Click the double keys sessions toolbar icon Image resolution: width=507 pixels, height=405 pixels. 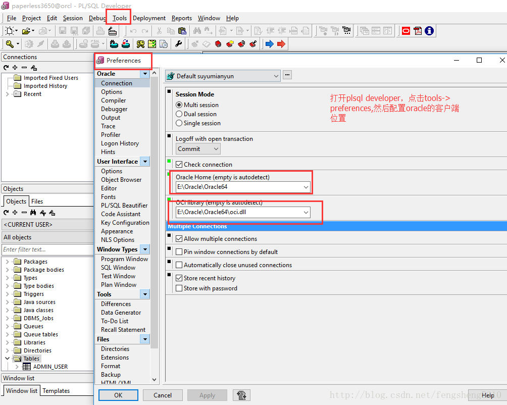coord(140,43)
